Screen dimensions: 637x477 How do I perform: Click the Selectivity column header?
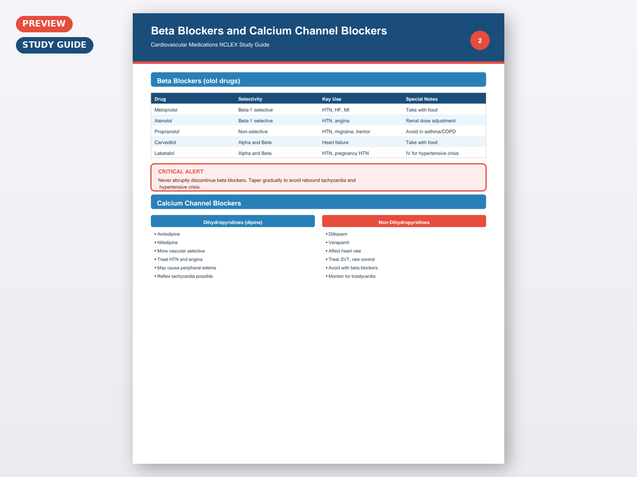coord(250,99)
